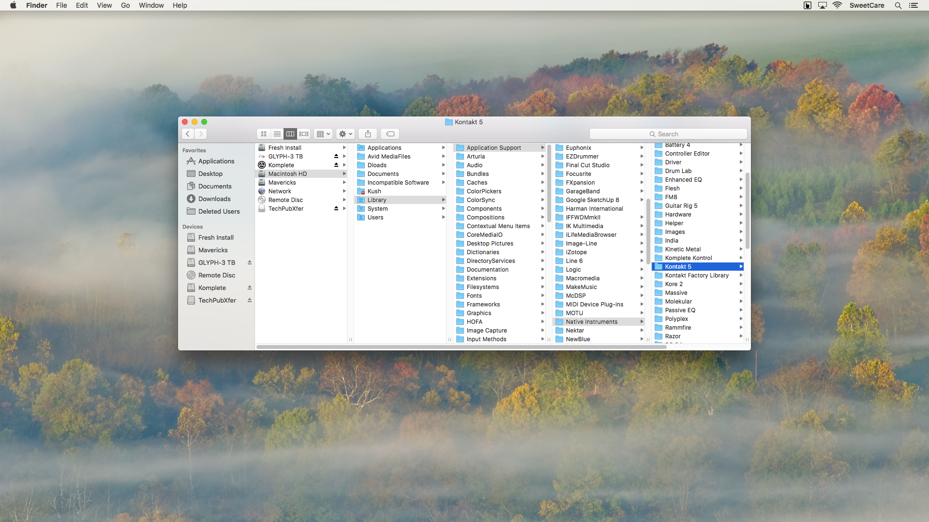Open Notification Center in the menu bar

[x=914, y=5]
